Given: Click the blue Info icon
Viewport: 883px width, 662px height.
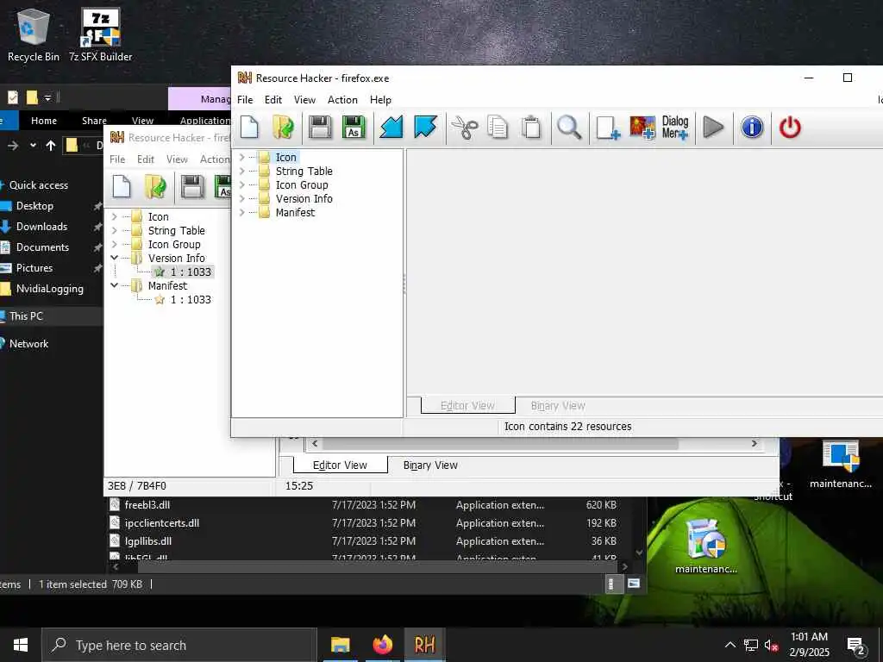Looking at the screenshot, I should click(752, 128).
